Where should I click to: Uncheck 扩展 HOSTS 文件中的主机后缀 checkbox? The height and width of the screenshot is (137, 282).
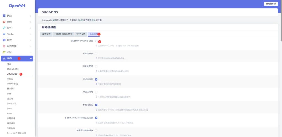tap(96, 118)
